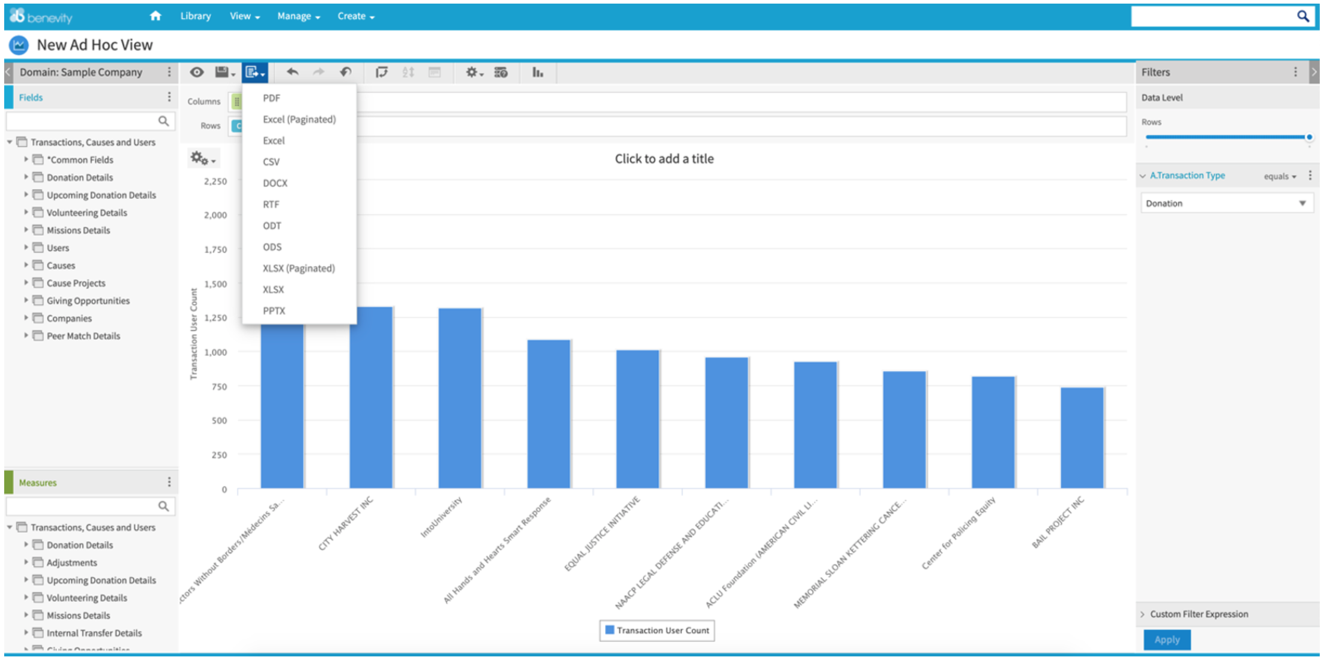1324x660 pixels.
Task: Open the Manage menu
Action: [298, 16]
